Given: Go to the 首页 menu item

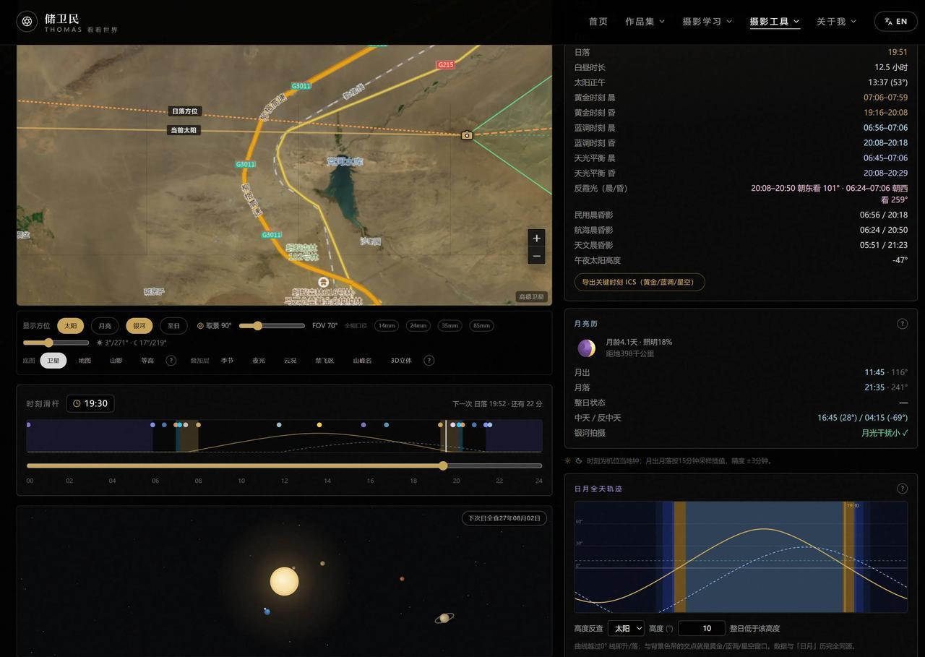Looking at the screenshot, I should 598,22.
